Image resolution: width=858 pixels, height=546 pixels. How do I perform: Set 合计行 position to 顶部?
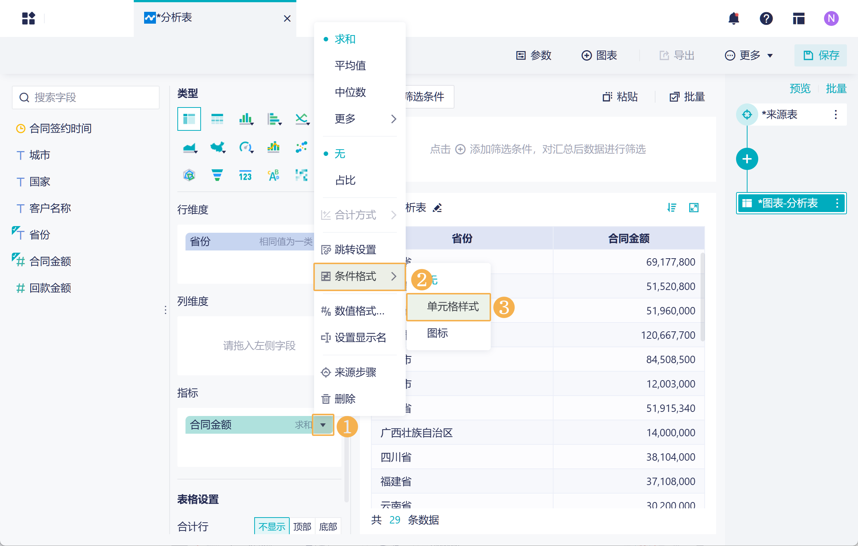(x=302, y=526)
